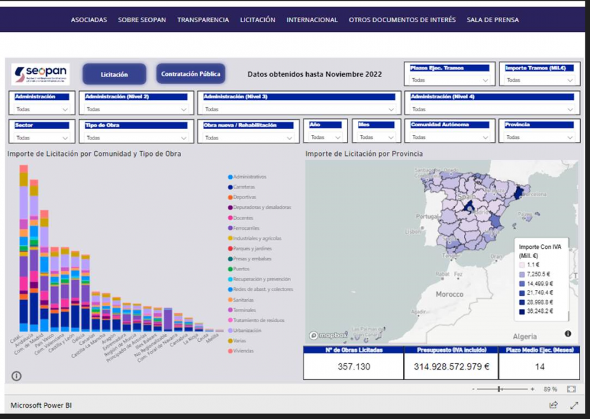Open the Administración (Nivel 3) dropdown
This screenshot has width=590, height=419.
tap(299, 109)
